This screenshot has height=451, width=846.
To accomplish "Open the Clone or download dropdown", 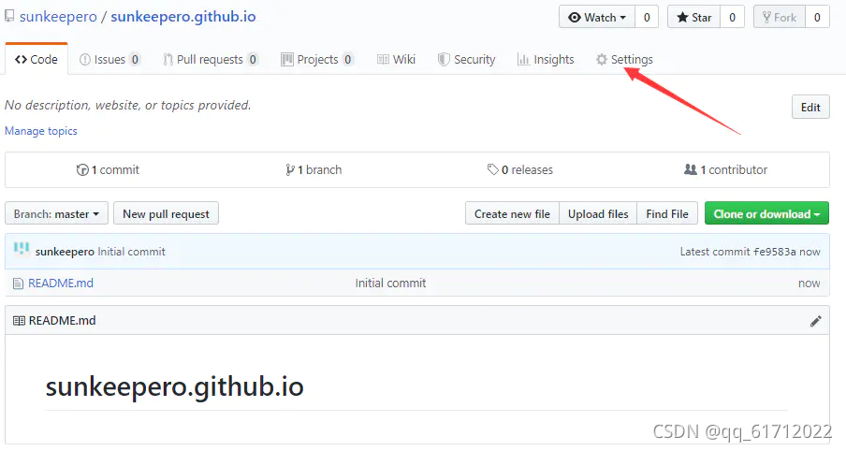I will (x=766, y=213).
